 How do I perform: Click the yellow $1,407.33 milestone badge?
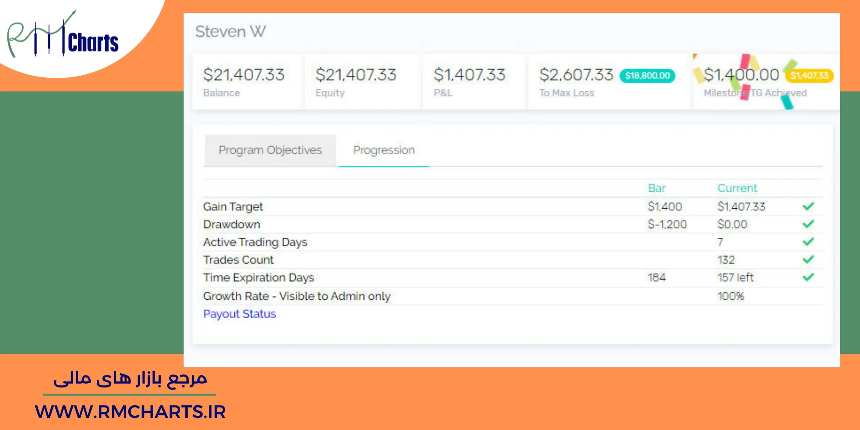click(809, 76)
